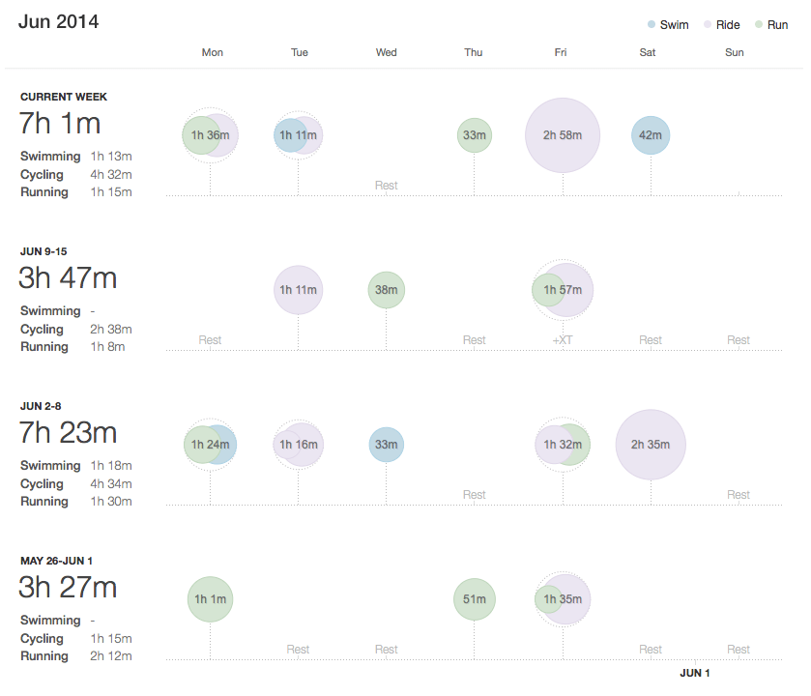This screenshot has width=811, height=696.
Task: Select Friday's 2h 58m ride bubble
Action: [562, 135]
